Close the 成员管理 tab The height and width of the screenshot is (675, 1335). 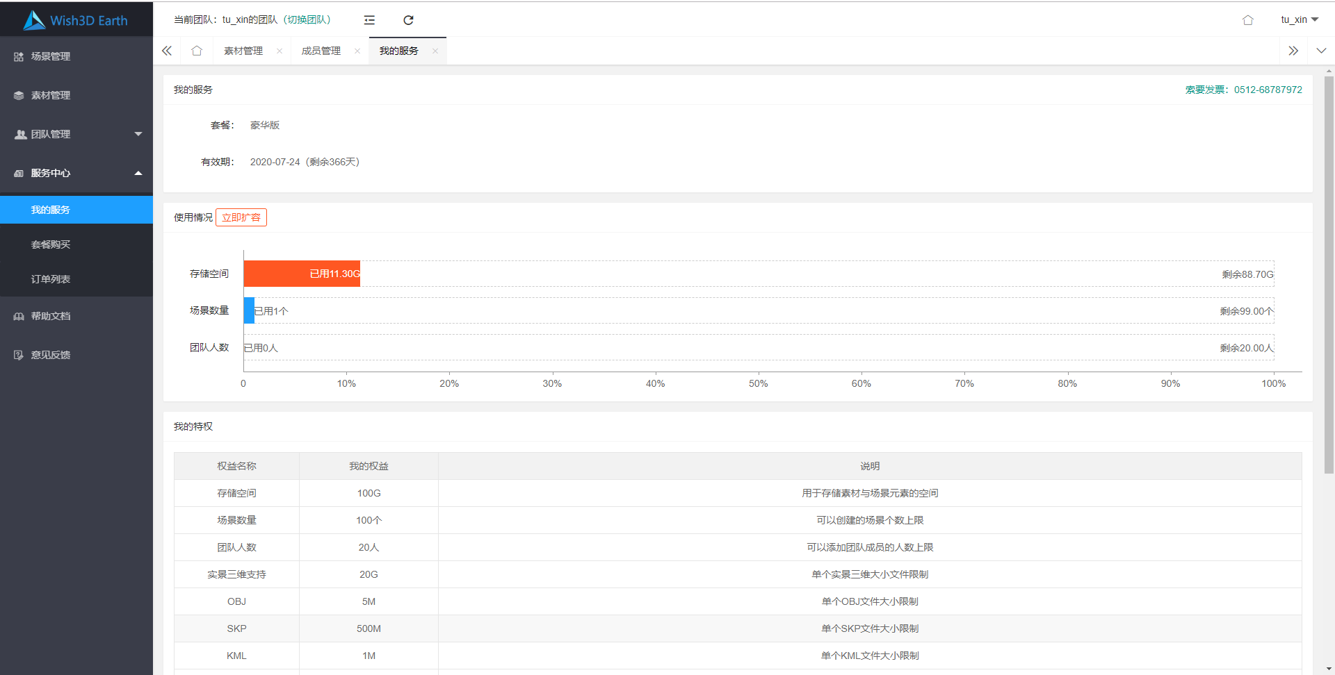point(357,51)
